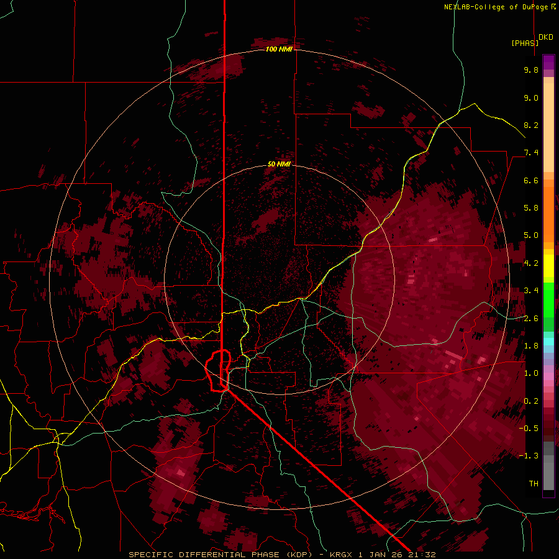Click the 5.0 value on the scale

click(x=531, y=235)
